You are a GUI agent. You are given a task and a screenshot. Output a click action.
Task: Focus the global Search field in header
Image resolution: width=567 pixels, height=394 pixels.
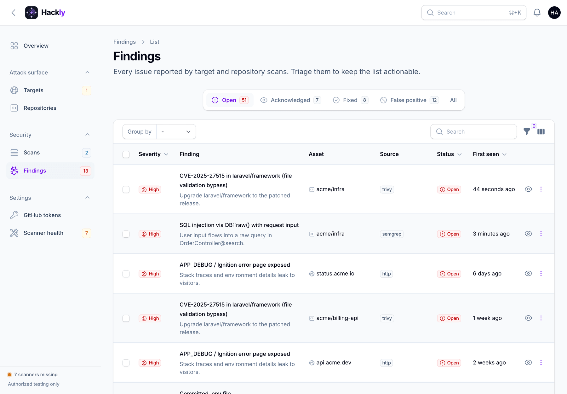[474, 13]
